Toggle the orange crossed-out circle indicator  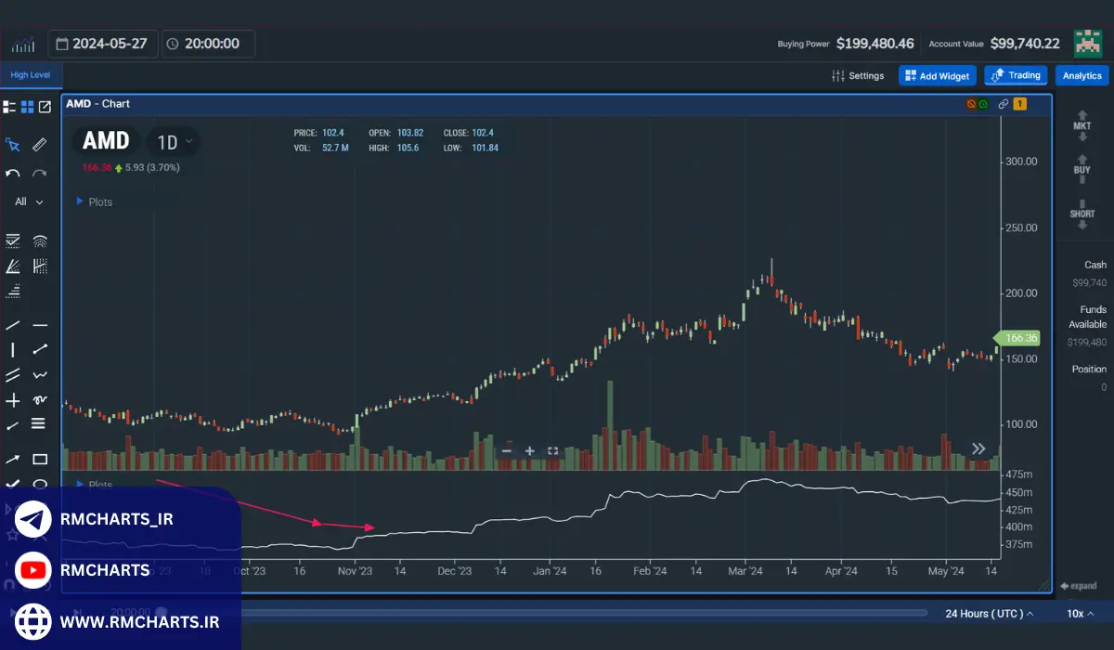971,104
